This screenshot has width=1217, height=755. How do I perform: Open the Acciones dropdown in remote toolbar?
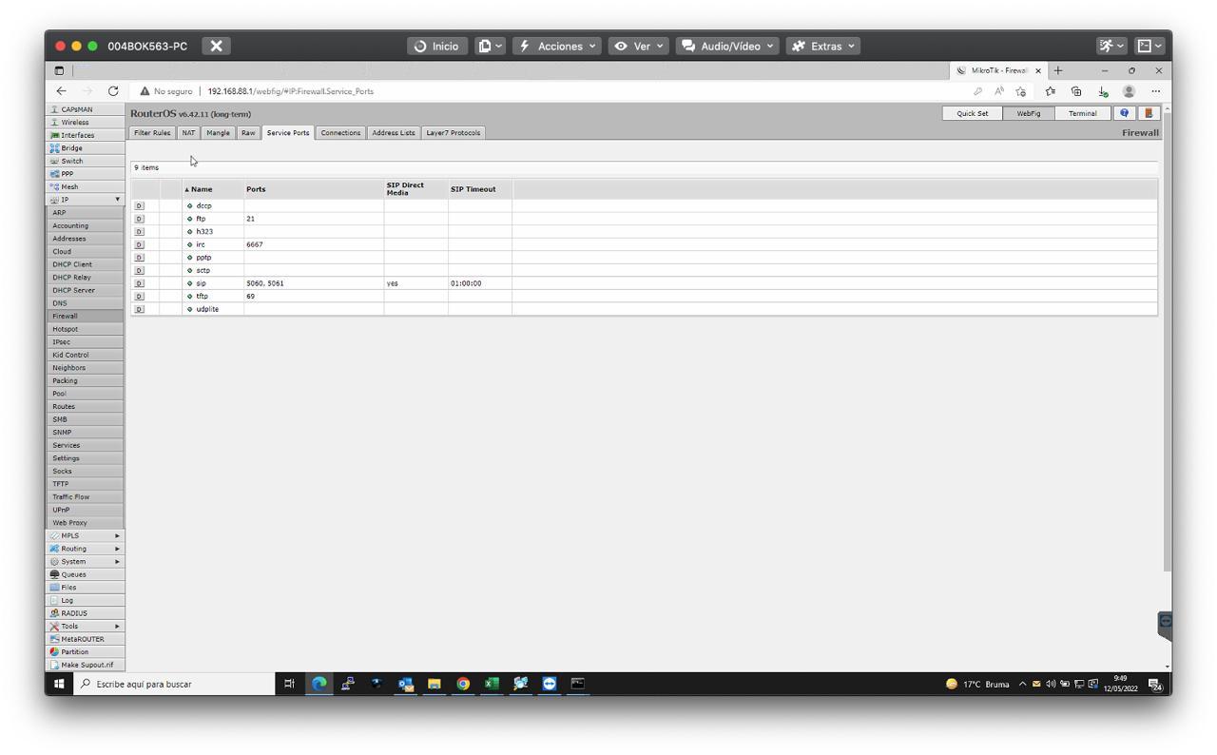point(559,46)
